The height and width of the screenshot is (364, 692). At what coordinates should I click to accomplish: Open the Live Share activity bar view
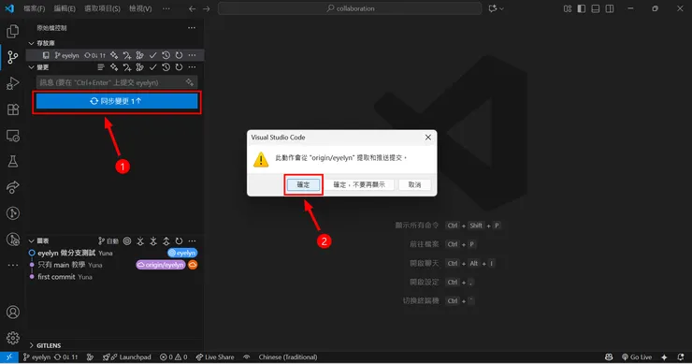pos(13,187)
